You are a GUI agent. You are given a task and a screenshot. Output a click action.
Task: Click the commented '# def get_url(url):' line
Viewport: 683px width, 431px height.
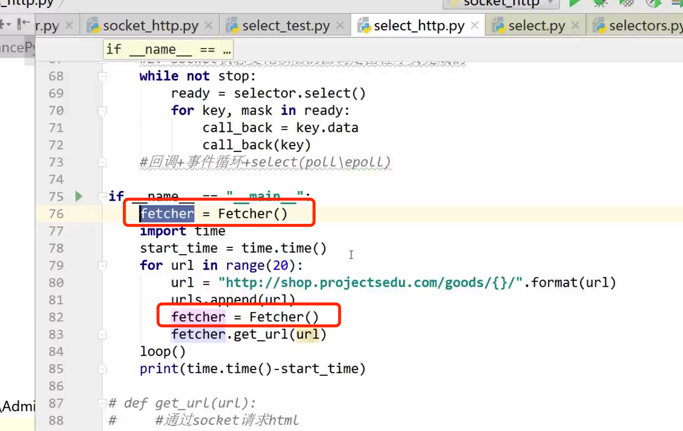(182, 403)
